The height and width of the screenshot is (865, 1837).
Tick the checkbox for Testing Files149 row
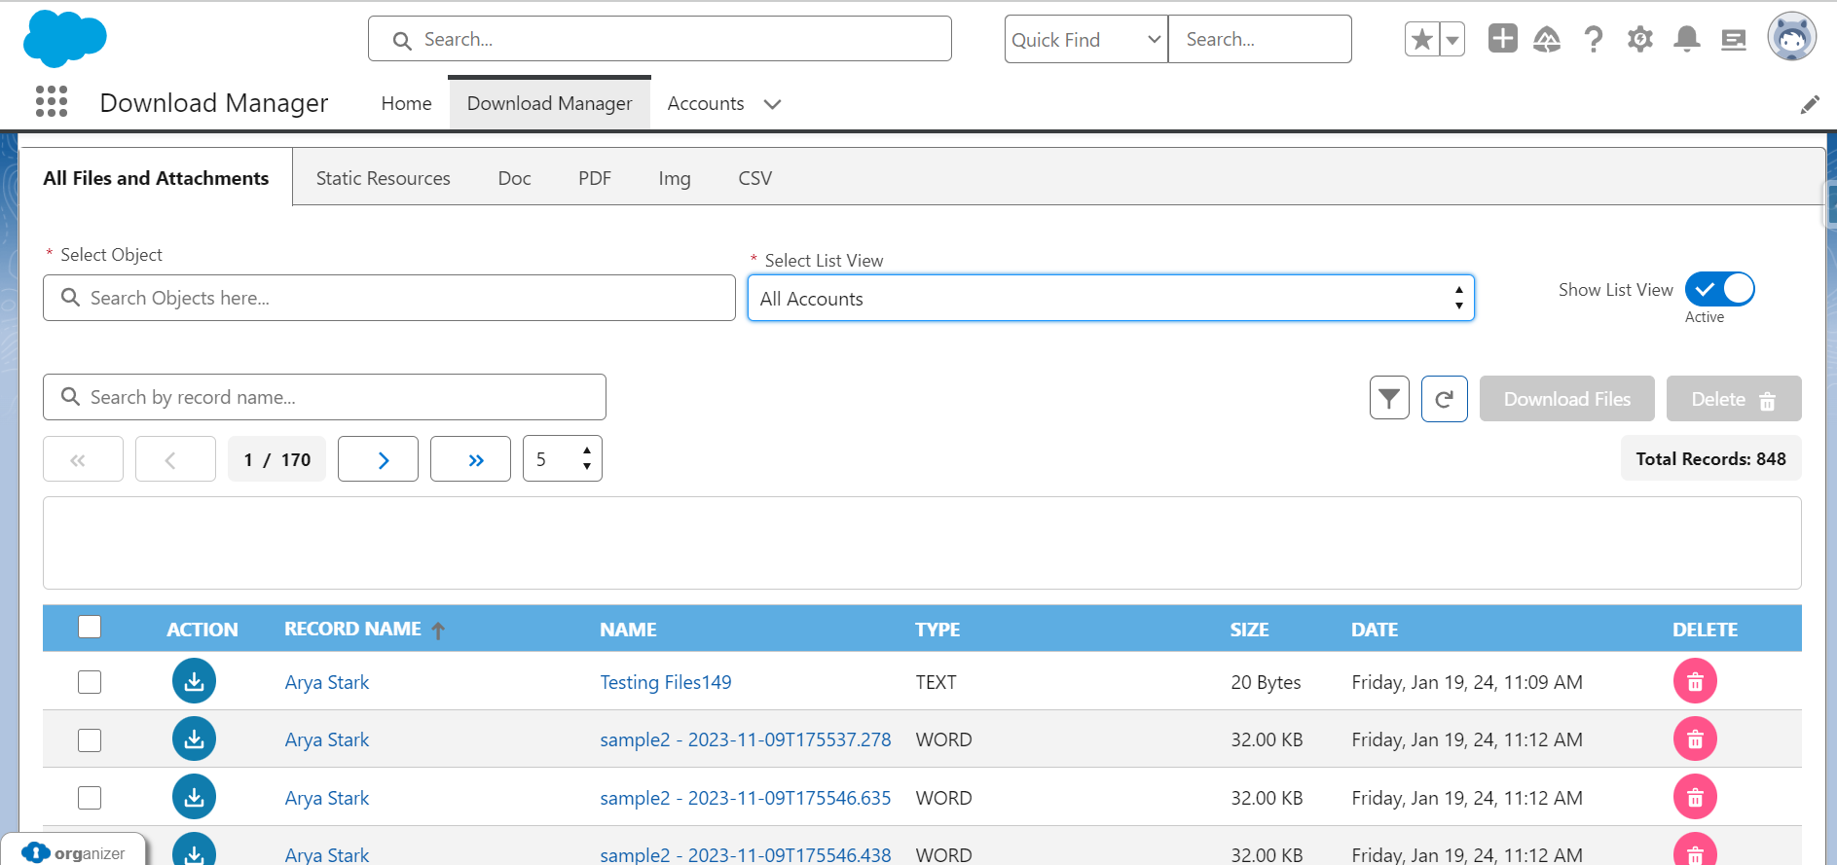click(90, 682)
